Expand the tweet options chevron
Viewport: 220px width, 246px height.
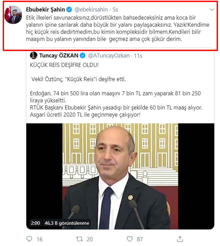pyautogui.click(x=212, y=10)
